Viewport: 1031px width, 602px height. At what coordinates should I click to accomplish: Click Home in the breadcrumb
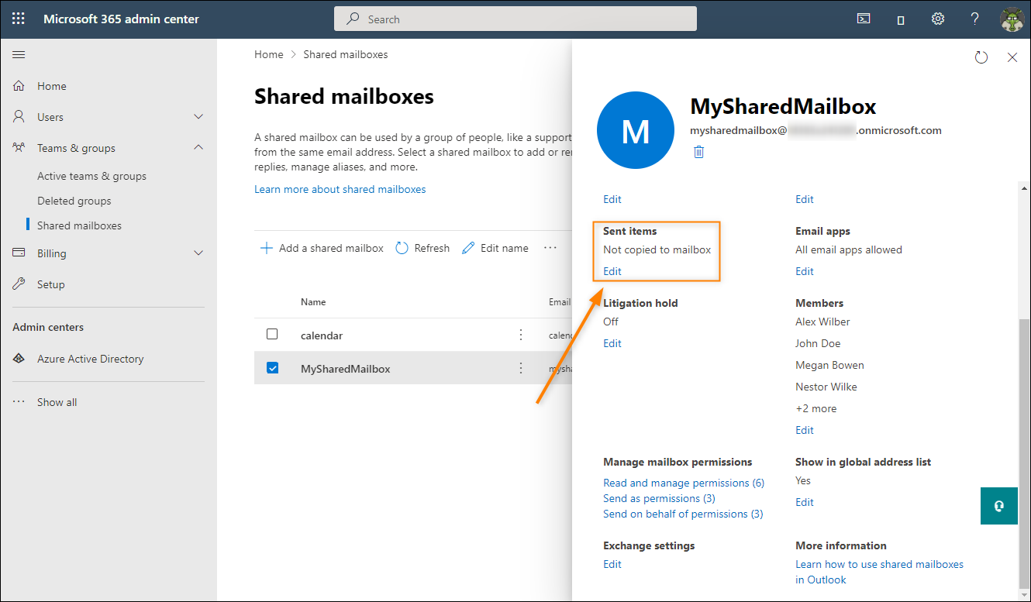click(269, 54)
